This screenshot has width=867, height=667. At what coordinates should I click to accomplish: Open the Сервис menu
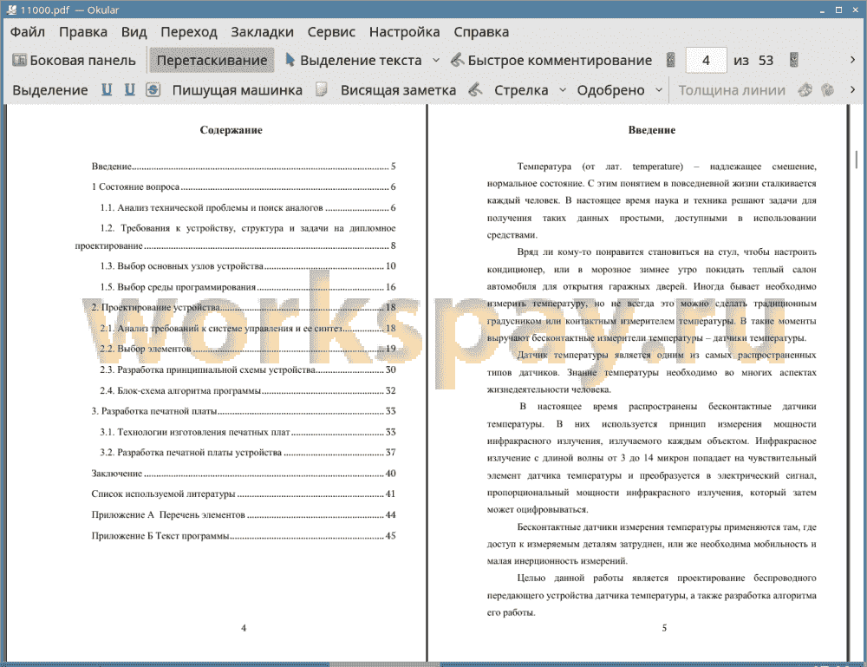tap(331, 32)
